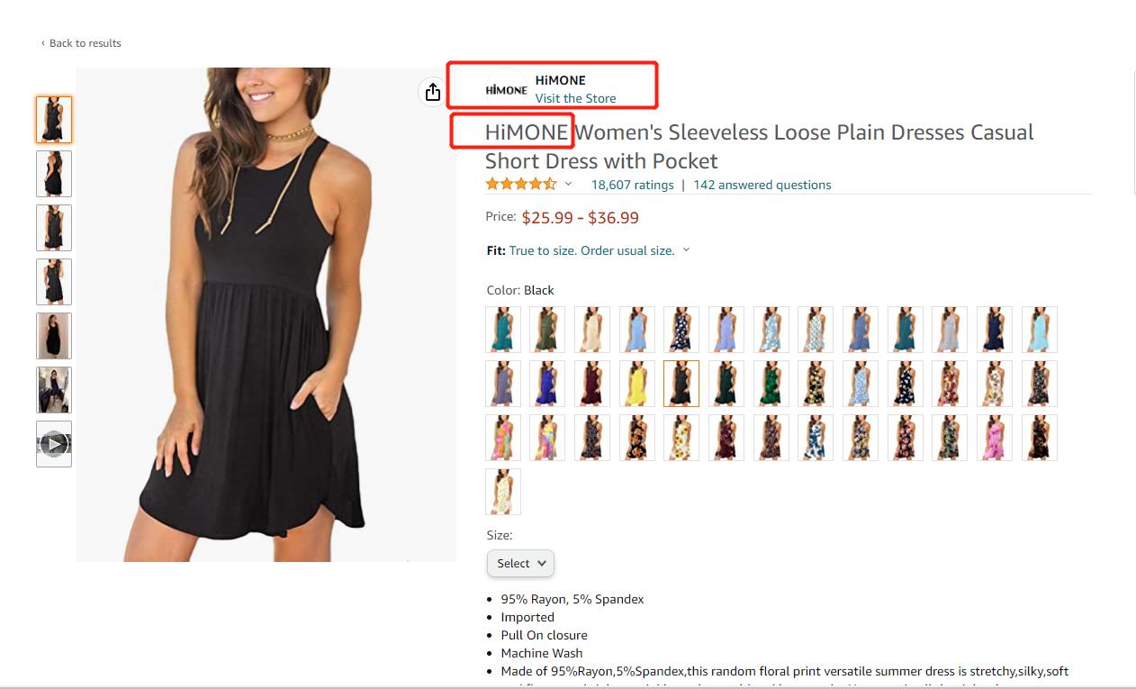
Task: Click the HiMONE brand logo
Action: click(506, 89)
